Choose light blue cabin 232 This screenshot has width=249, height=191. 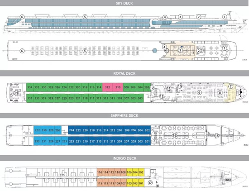(37, 130)
